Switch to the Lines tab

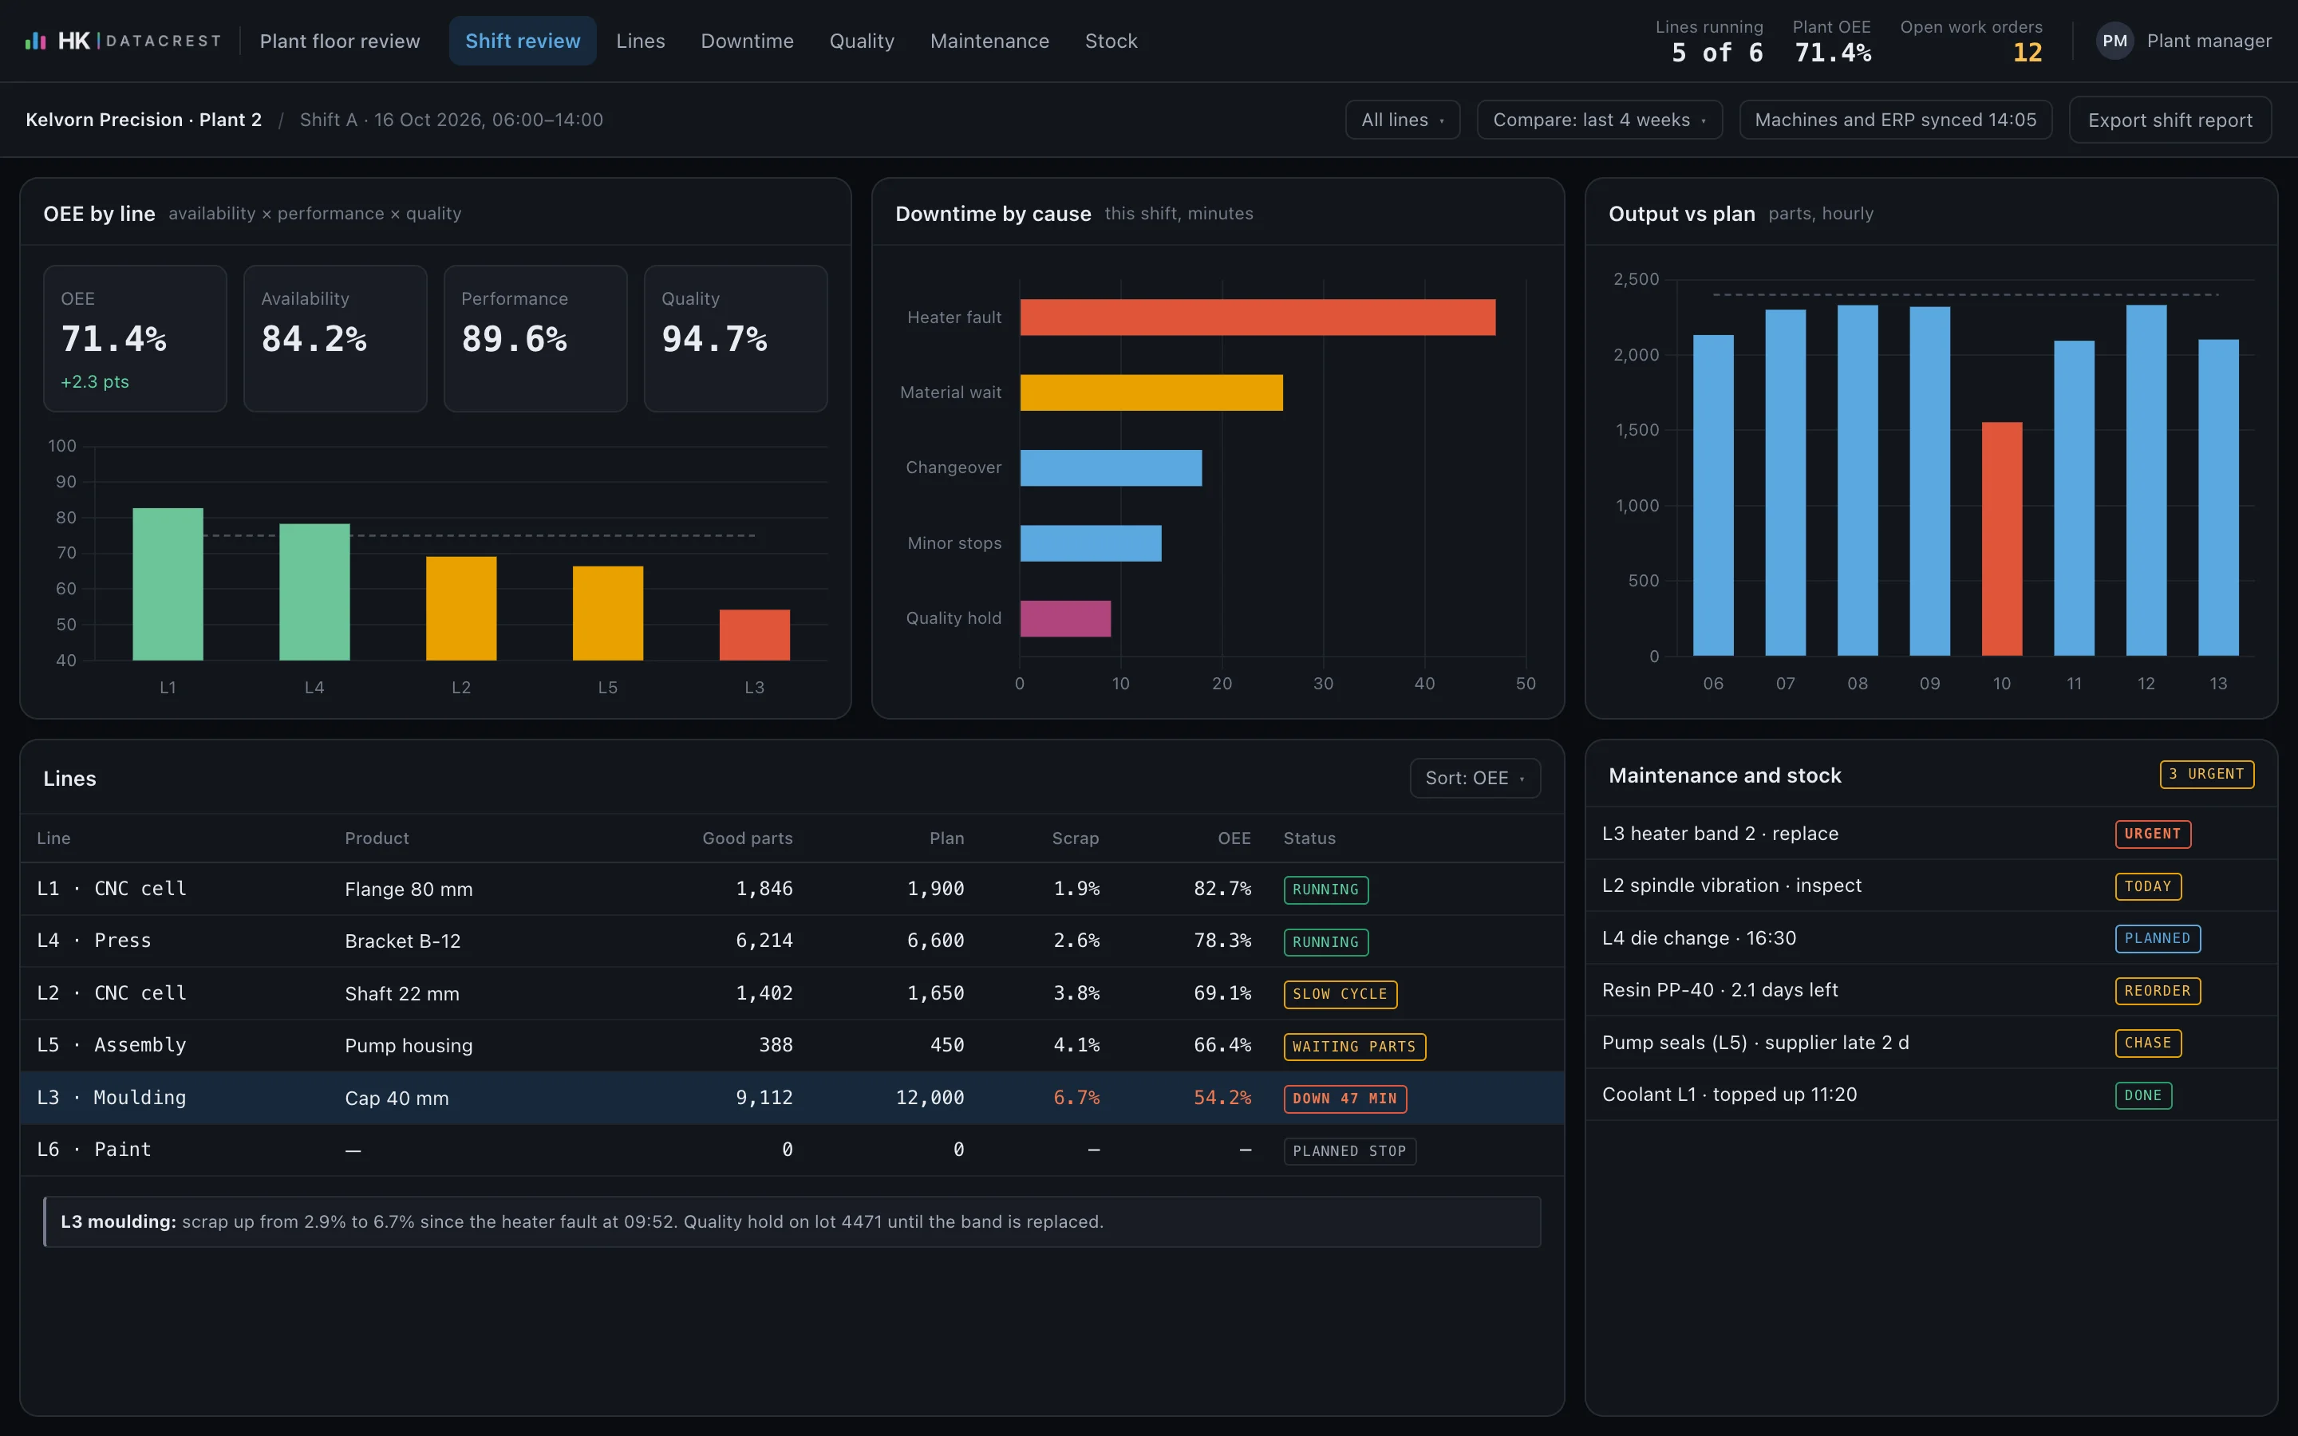(640, 41)
